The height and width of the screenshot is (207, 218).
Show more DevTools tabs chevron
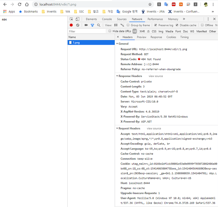pos(184,19)
